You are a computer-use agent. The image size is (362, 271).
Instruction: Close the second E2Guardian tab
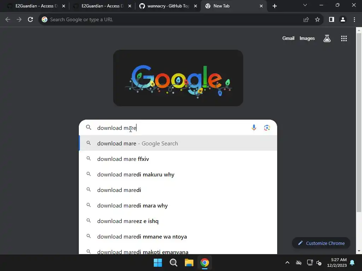(x=130, y=6)
